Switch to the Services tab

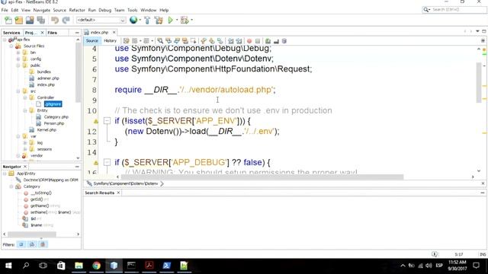[x=11, y=33]
